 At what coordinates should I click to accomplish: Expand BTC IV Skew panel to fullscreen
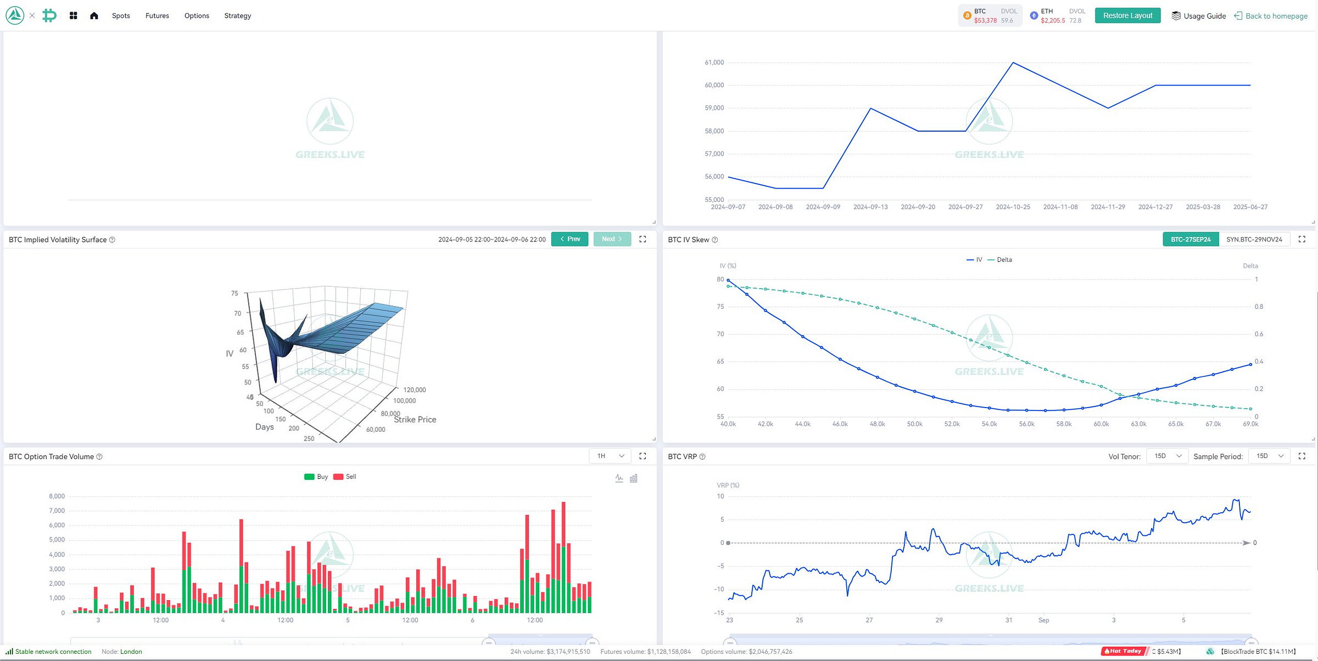tap(1302, 239)
